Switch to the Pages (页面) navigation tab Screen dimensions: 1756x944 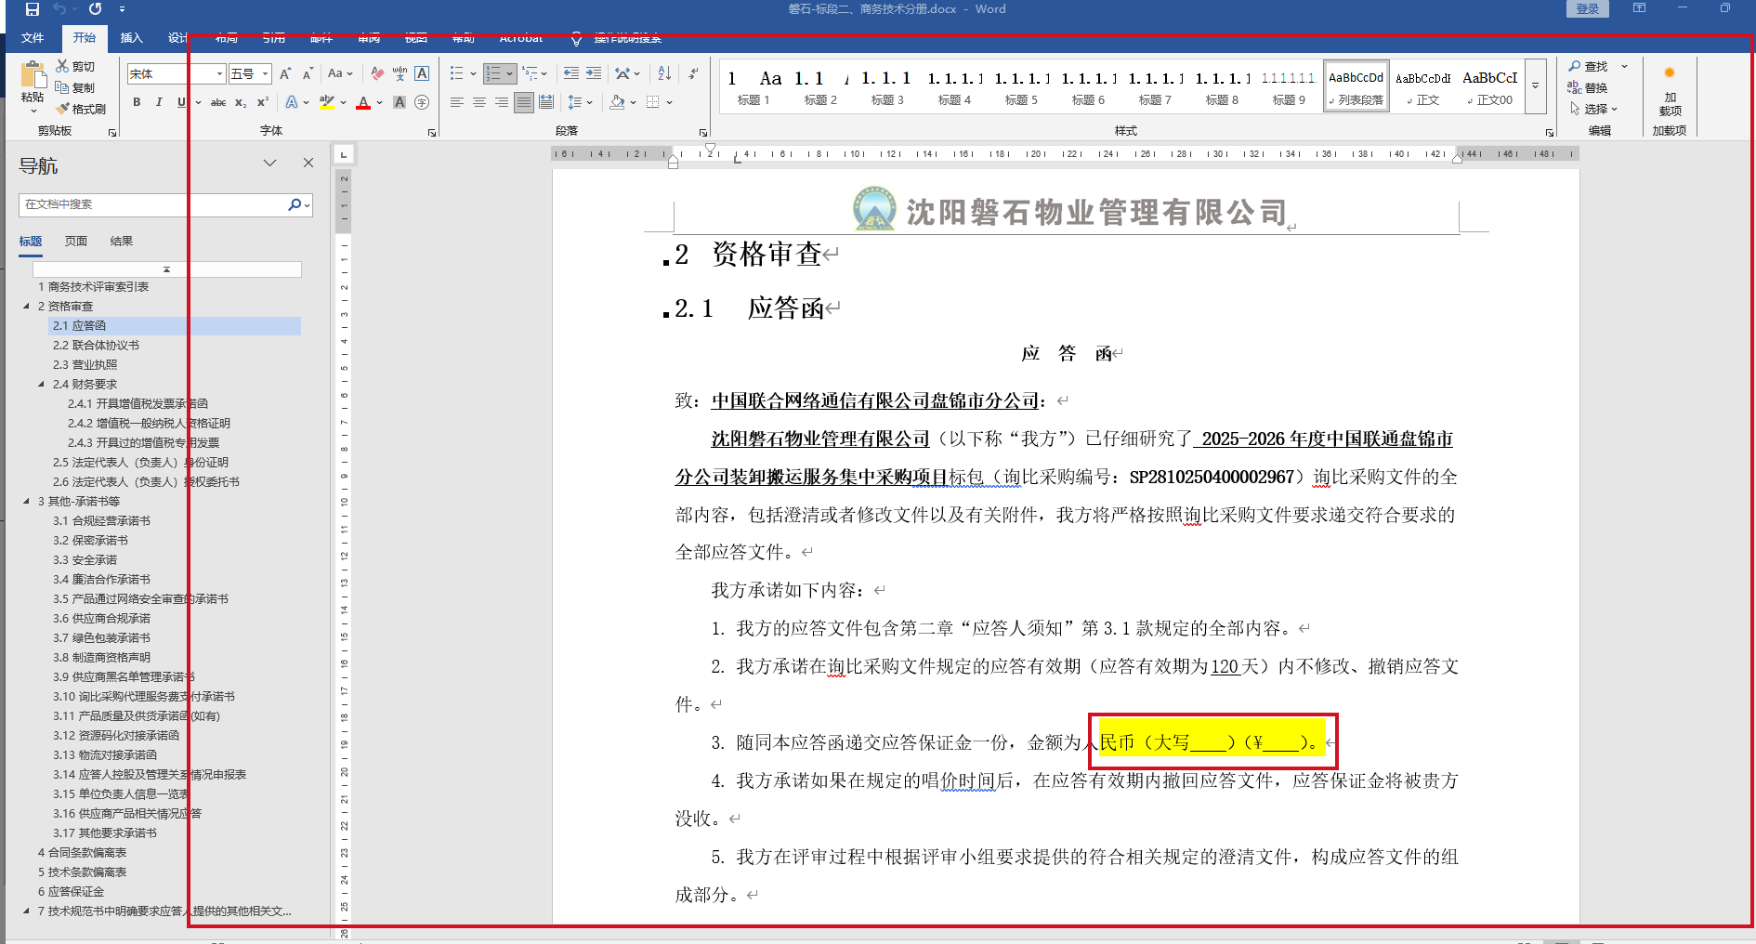click(x=76, y=242)
